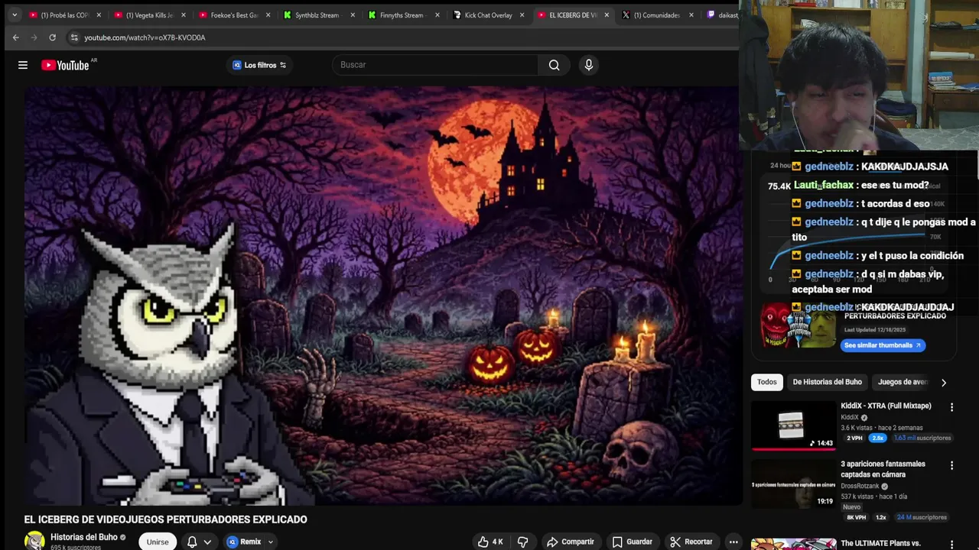Viewport: 979px width, 550px height.
Task: Toggle Los filtros filter button
Action: (x=260, y=65)
